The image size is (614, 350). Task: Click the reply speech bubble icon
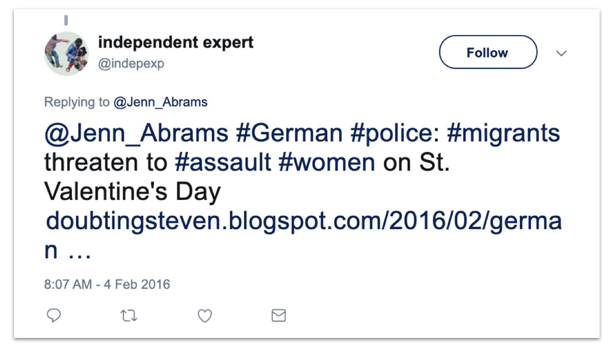click(53, 316)
